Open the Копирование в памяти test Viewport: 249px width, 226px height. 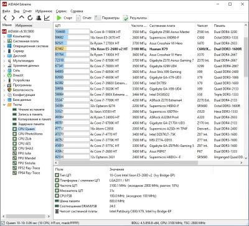pos(32,119)
